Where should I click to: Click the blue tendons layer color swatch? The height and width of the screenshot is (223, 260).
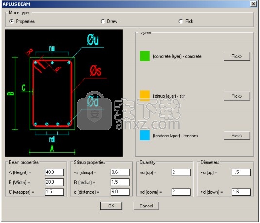click(x=145, y=136)
